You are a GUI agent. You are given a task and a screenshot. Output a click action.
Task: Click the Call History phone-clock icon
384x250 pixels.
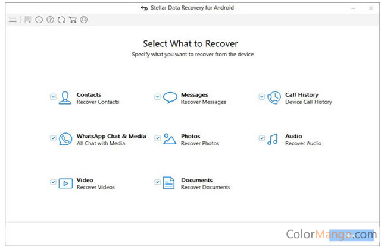tap(274, 98)
